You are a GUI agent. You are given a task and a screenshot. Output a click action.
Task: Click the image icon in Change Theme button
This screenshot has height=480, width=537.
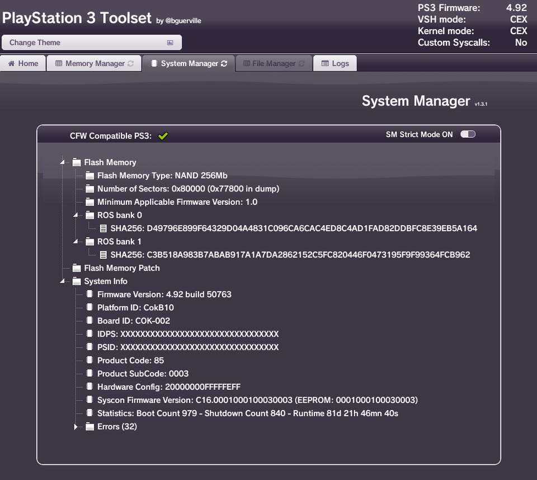pos(170,43)
